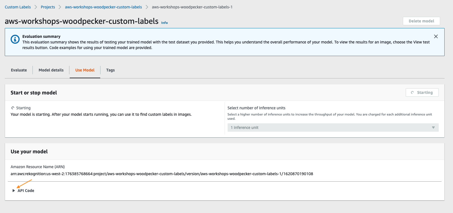Click the Starting button

[x=422, y=92]
